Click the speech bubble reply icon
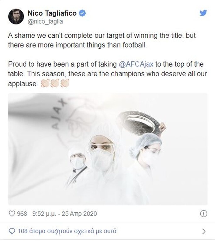The width and height of the screenshot is (215, 241). (x=12, y=232)
